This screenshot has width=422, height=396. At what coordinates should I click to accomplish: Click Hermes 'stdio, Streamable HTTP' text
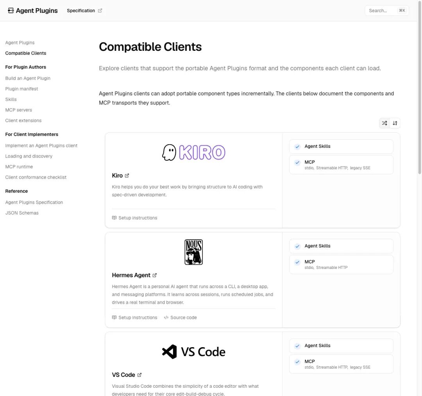click(326, 268)
